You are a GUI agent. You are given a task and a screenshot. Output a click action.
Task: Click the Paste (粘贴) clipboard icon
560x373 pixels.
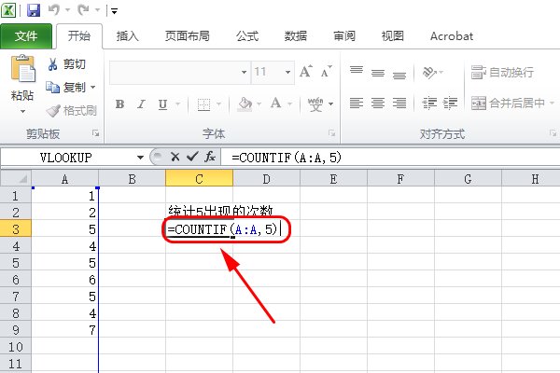tap(22, 69)
